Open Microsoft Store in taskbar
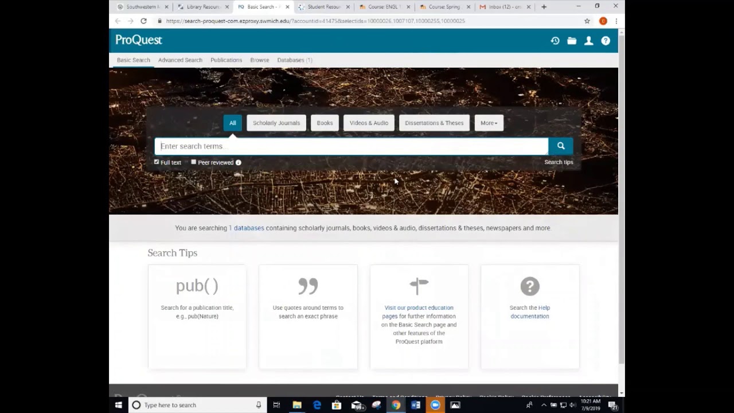 point(337,405)
